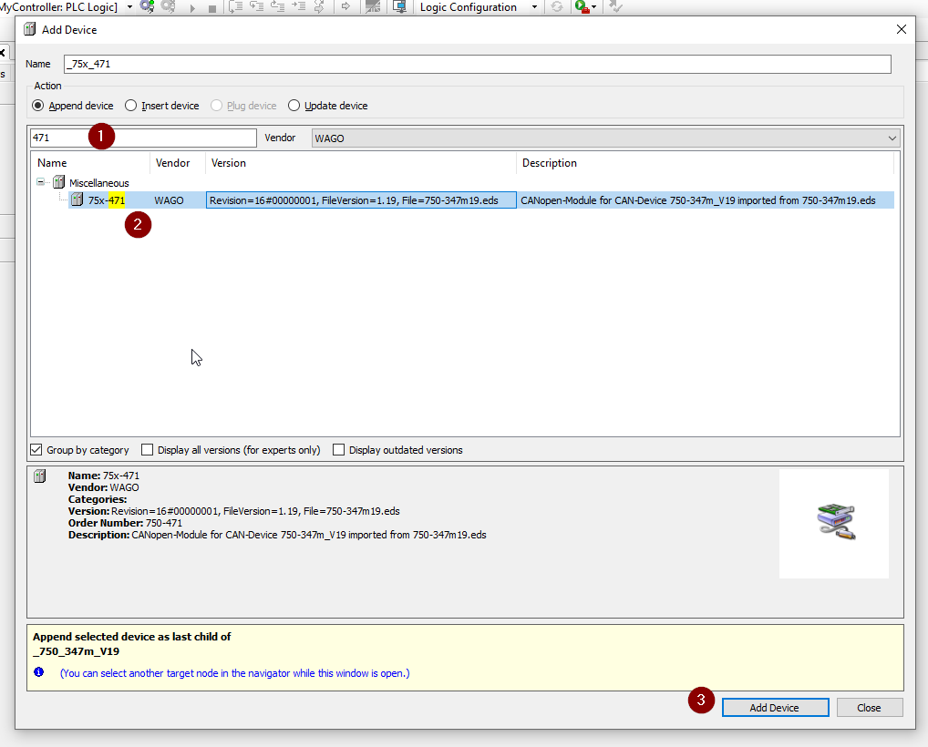Click the check mark icon in toolbar

coord(615,6)
